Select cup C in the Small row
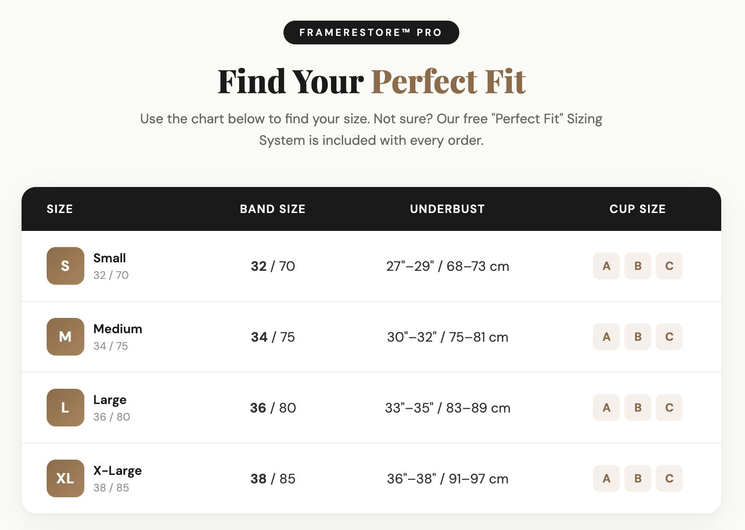 (x=669, y=266)
